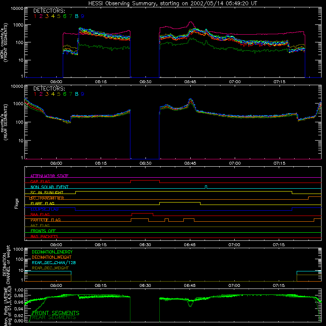Click the FLARE_FLAG label
This screenshot has height=326, width=326.
(x=42, y=203)
